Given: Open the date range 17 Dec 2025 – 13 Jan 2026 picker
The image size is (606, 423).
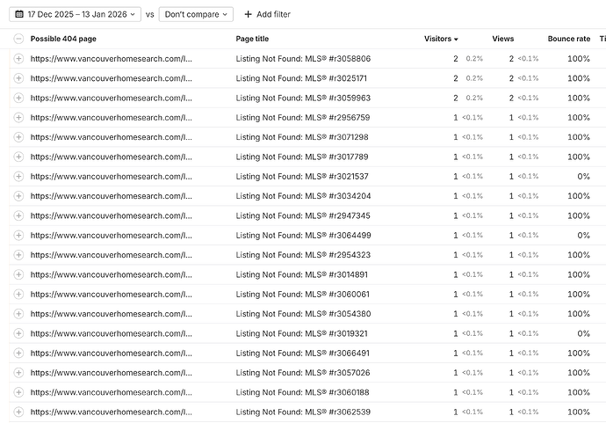Looking at the screenshot, I should [x=75, y=14].
